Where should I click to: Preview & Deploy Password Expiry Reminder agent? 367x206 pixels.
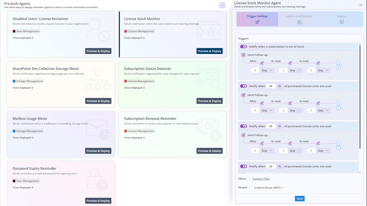[x=98, y=201]
